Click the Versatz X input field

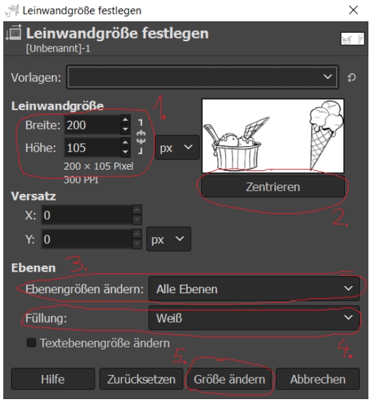(x=87, y=215)
